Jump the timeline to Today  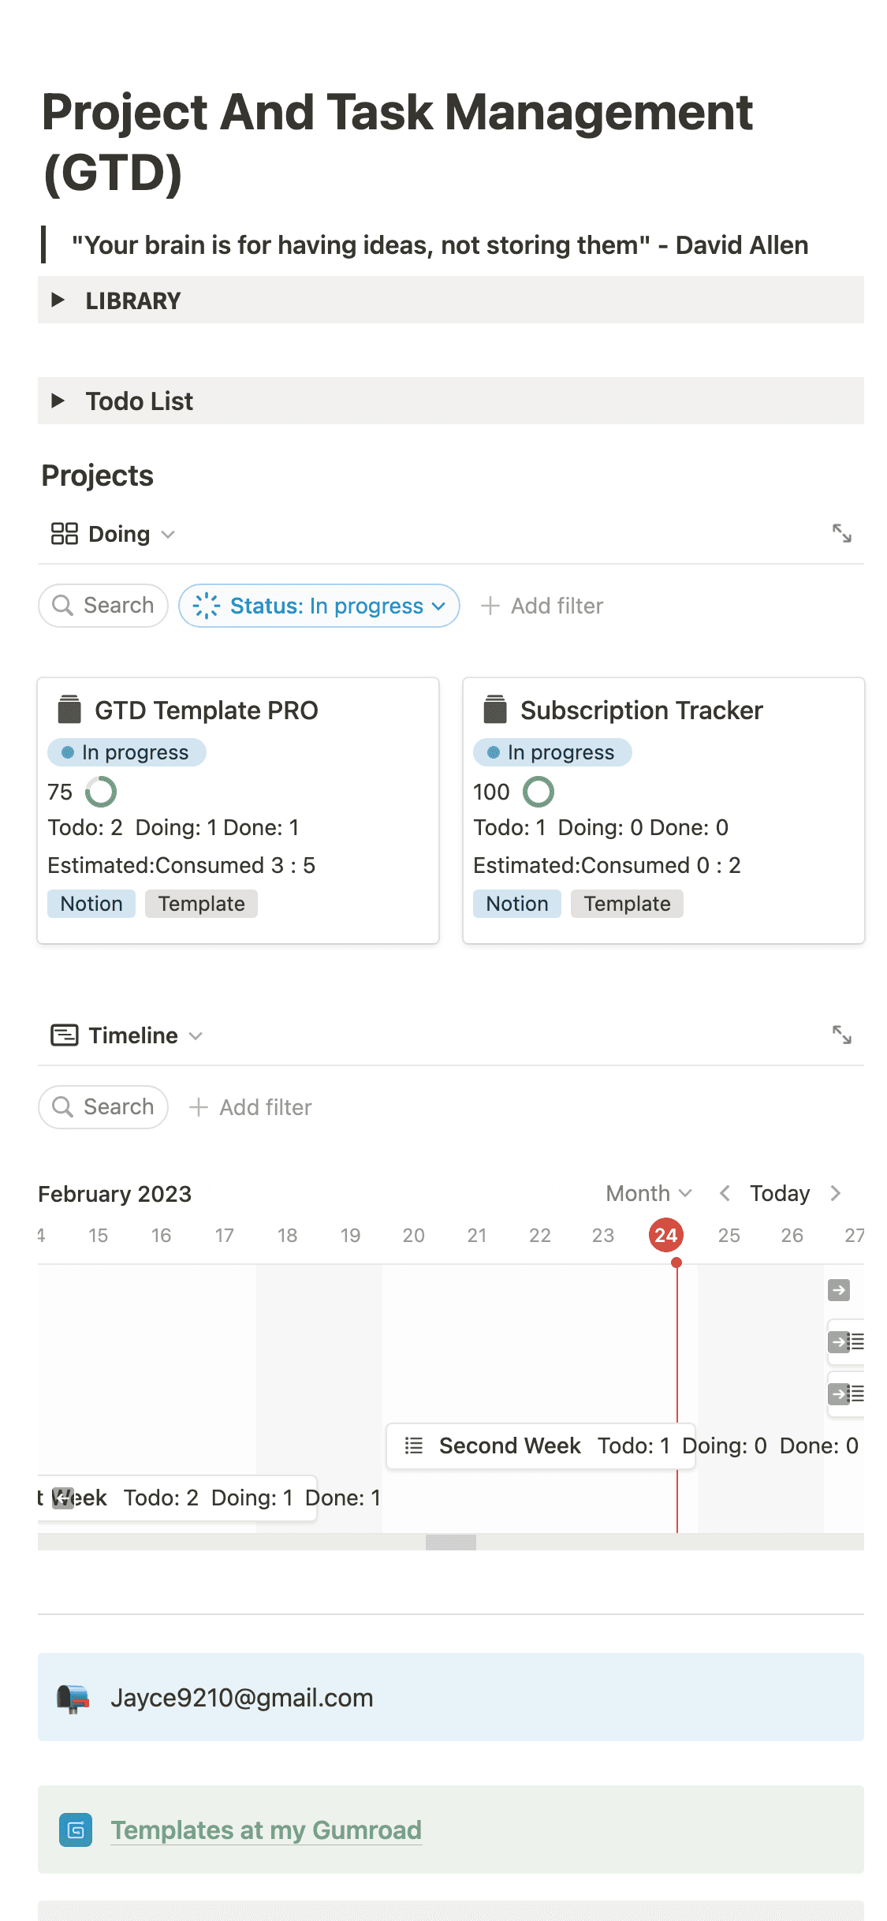point(779,1193)
